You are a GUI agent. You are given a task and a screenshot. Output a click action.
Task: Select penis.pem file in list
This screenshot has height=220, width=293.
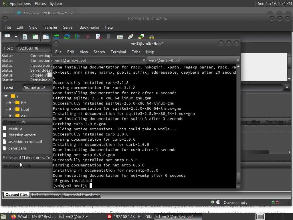tap(15, 148)
